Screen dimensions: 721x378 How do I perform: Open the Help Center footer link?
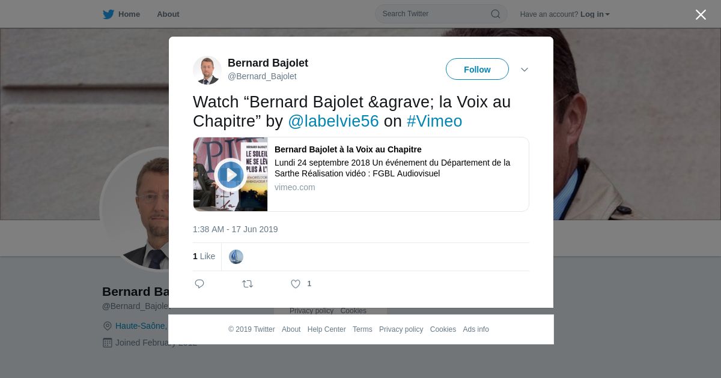coord(326,329)
